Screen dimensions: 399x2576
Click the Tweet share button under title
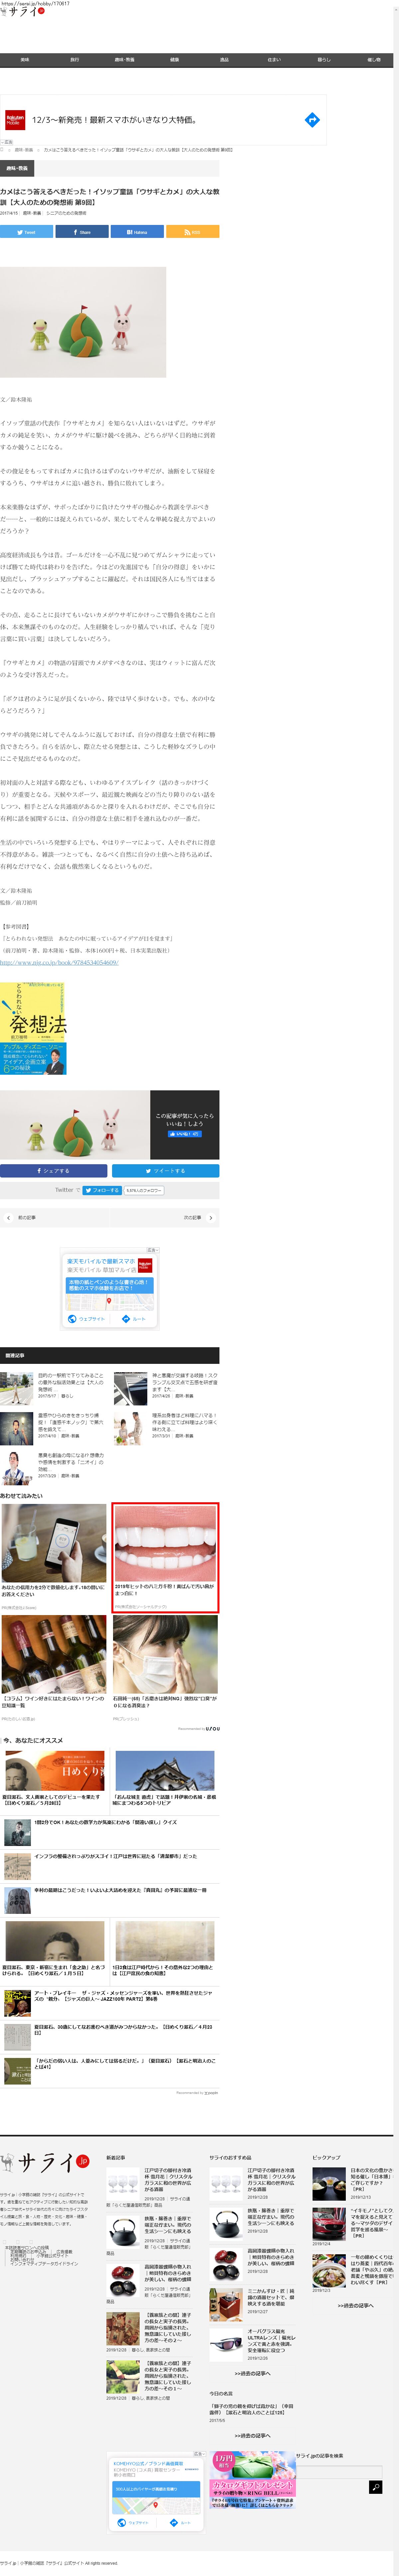(26, 232)
